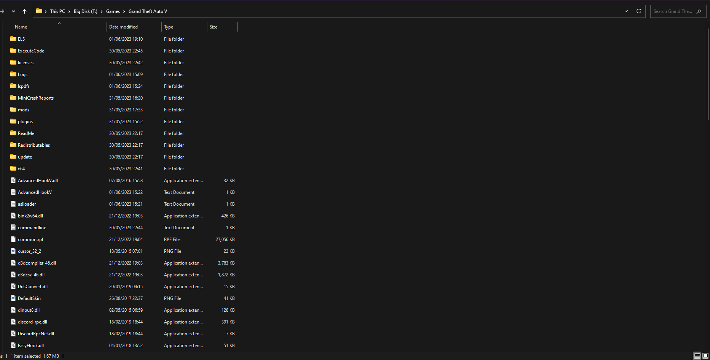Viewport: 710px width, 360px height.
Task: Select the ELS folder icon
Action: [x=13, y=39]
